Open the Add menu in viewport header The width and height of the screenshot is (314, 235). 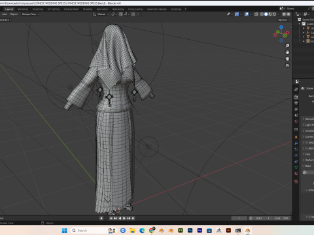coord(5,14)
